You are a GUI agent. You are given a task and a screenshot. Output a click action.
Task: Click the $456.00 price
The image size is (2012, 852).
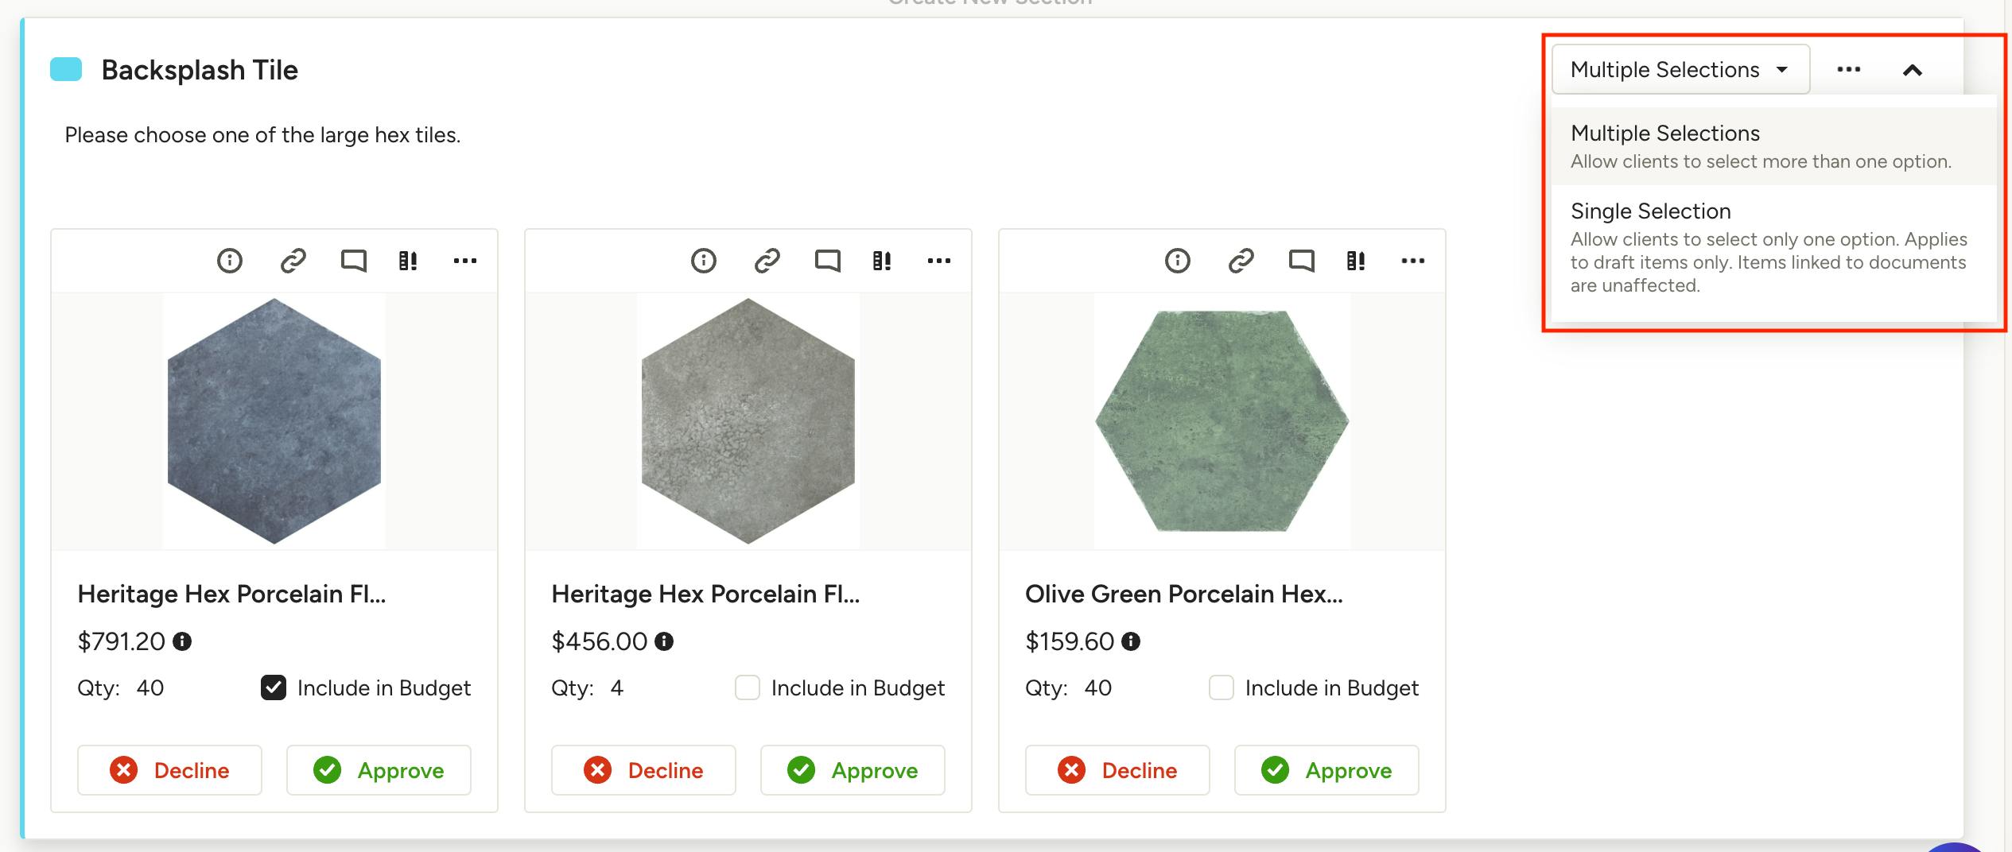tap(600, 641)
